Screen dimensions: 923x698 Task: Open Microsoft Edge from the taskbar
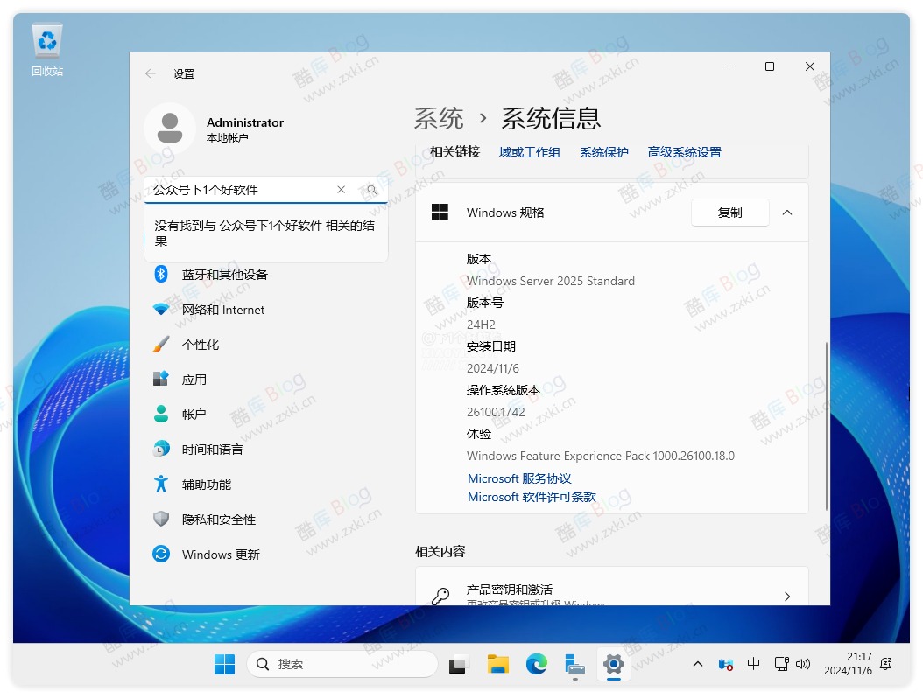(x=536, y=665)
